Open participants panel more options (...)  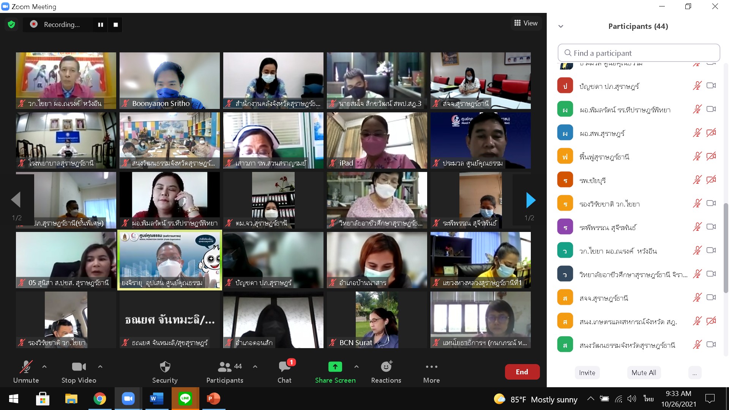694,373
